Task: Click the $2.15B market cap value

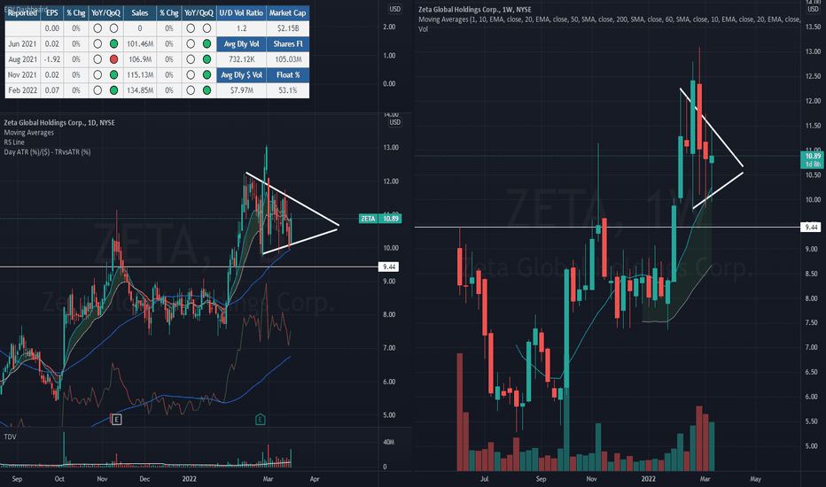Action: click(x=288, y=28)
